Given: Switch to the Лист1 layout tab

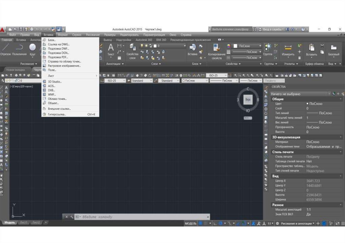Looking at the screenshot, I should [24, 223].
